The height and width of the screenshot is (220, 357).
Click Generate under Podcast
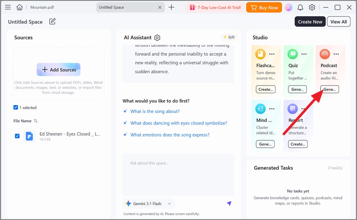(329, 89)
